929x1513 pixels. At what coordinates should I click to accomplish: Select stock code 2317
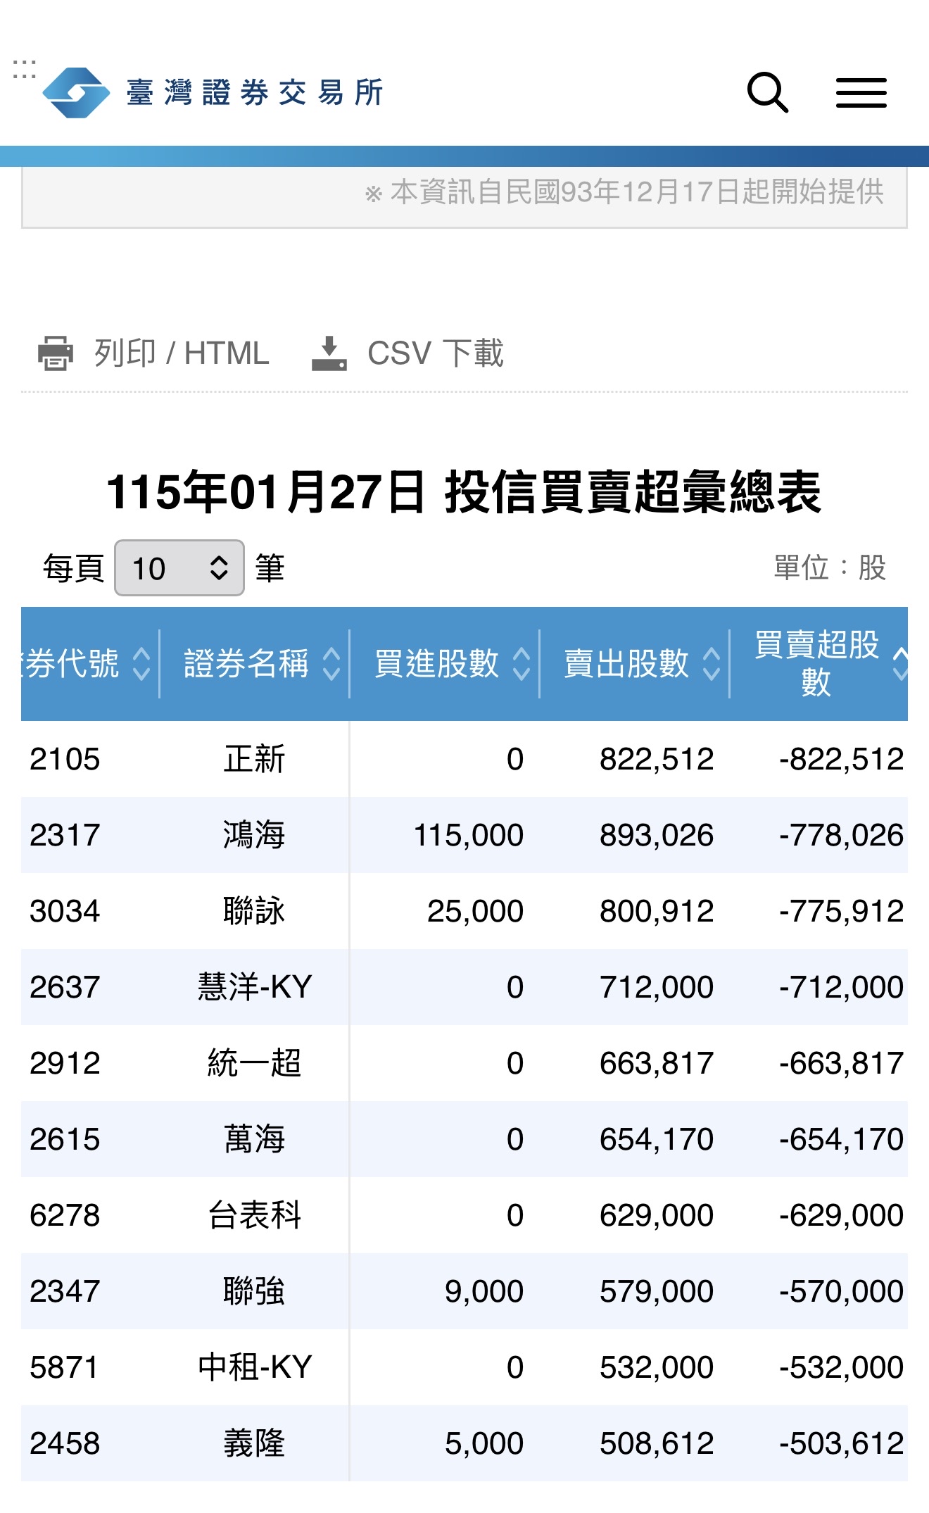coord(65,835)
